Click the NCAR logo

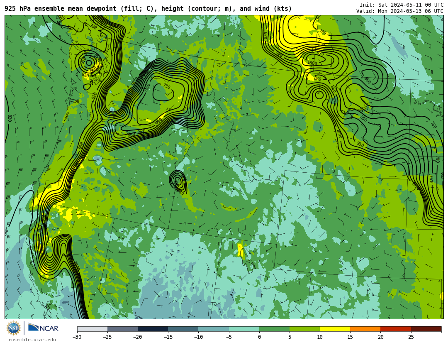[x=43, y=328]
